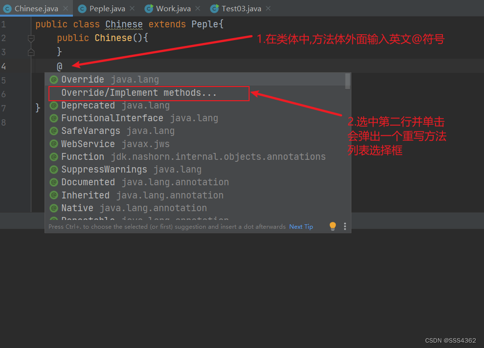
Task: Click the annotation icon beside SafeVarargs
Action: coord(54,131)
